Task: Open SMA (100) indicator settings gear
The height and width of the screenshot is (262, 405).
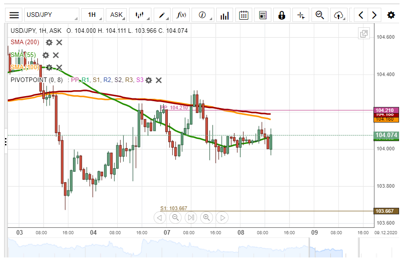Action: (x=49, y=67)
